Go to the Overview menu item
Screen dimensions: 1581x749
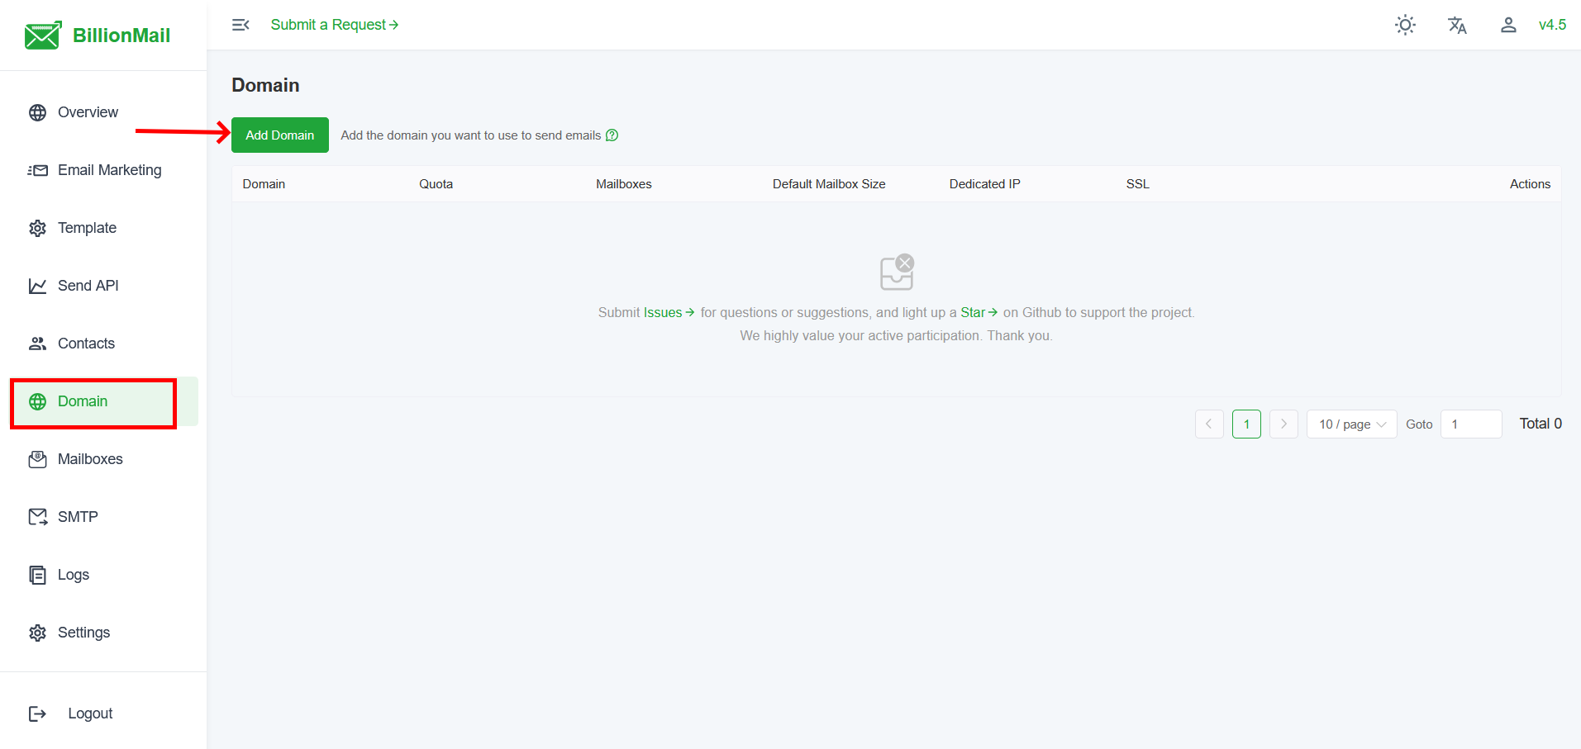[88, 112]
